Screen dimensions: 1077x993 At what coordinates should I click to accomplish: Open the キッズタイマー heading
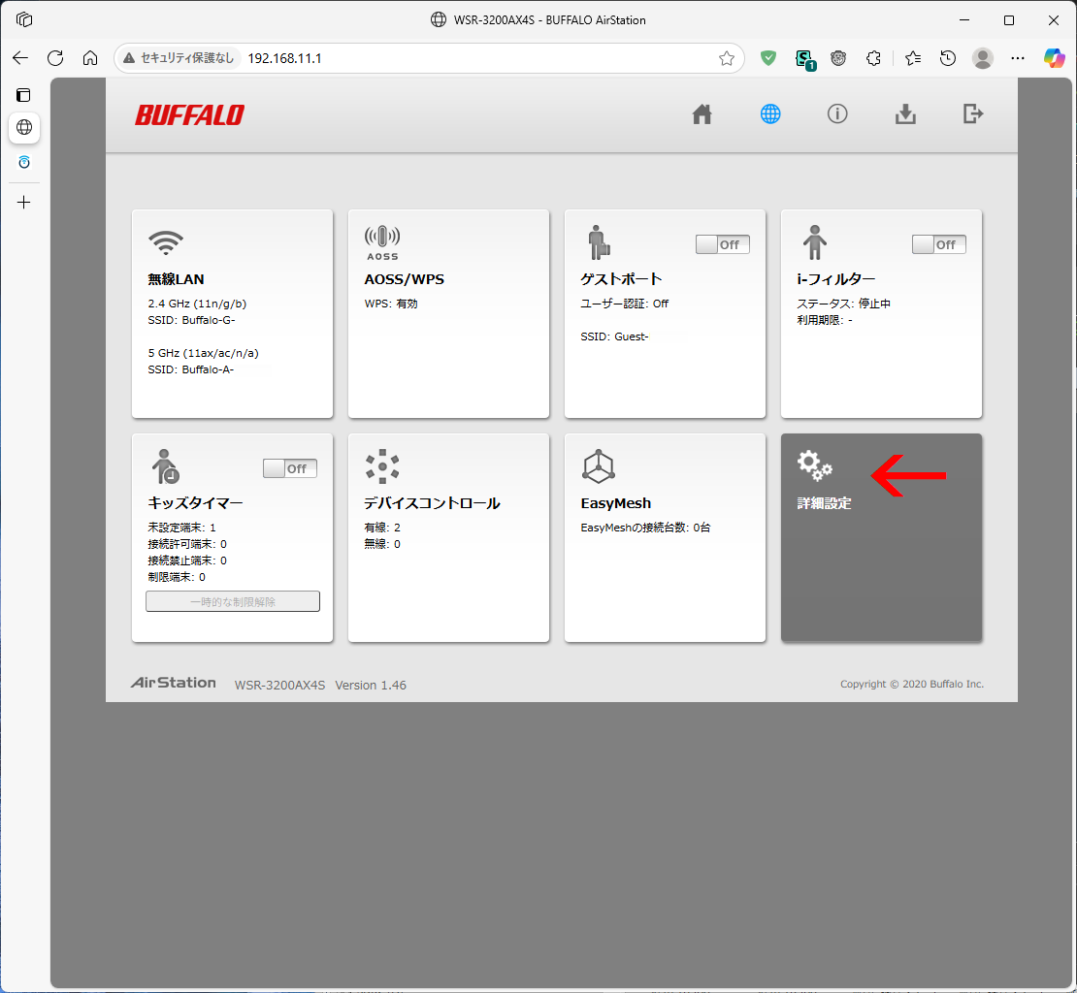[196, 503]
